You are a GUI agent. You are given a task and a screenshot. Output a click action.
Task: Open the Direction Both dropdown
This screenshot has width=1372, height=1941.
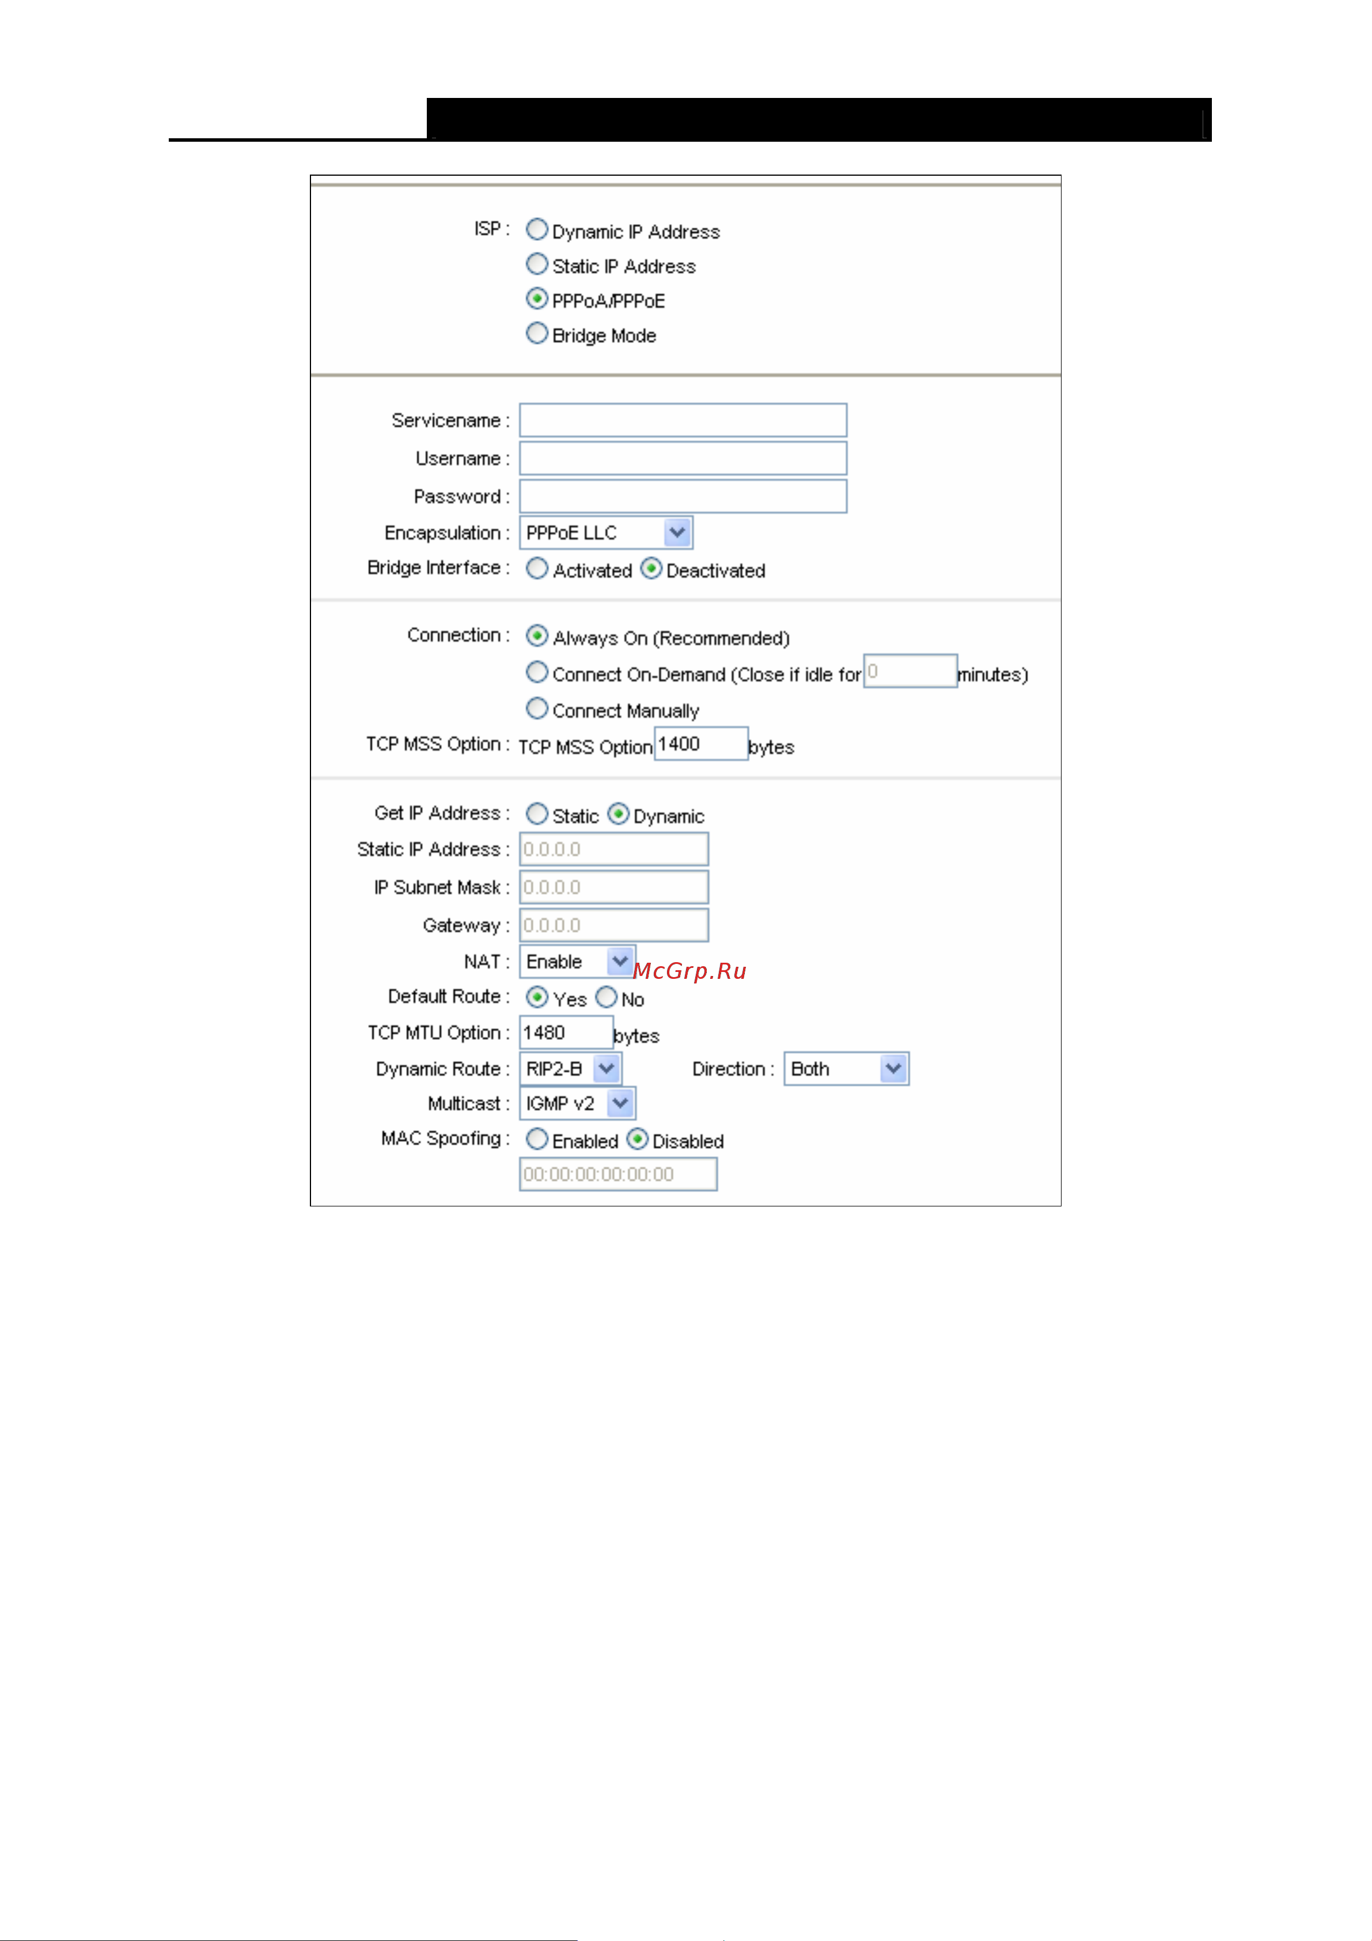click(x=846, y=1069)
